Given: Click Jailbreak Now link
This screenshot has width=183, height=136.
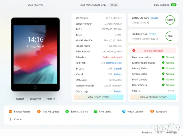Looking at the screenshot, I should (114, 63).
